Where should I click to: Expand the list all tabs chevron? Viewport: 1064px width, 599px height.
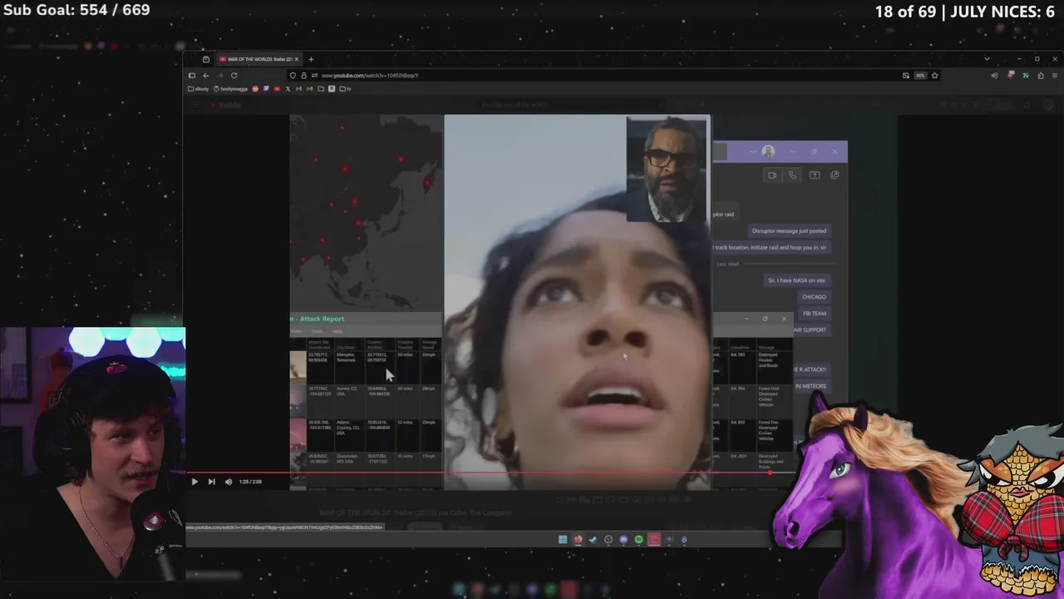point(987,59)
